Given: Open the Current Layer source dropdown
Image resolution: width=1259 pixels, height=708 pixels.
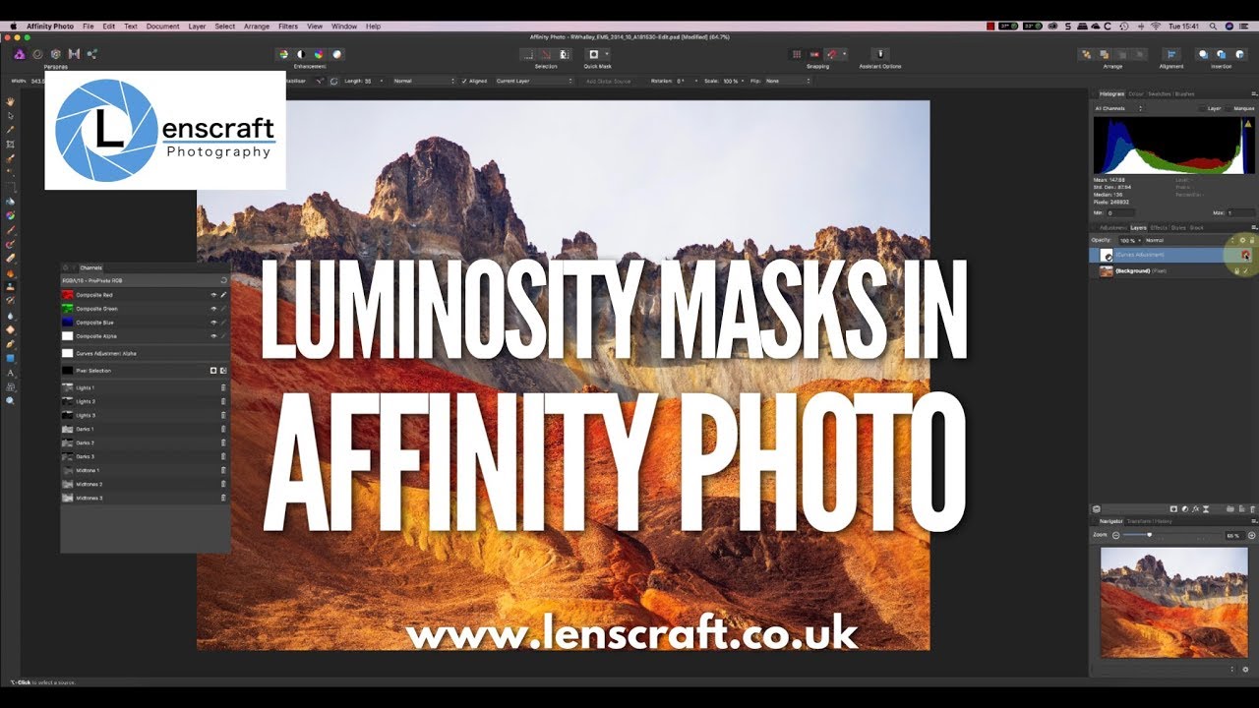Looking at the screenshot, I should [x=533, y=81].
